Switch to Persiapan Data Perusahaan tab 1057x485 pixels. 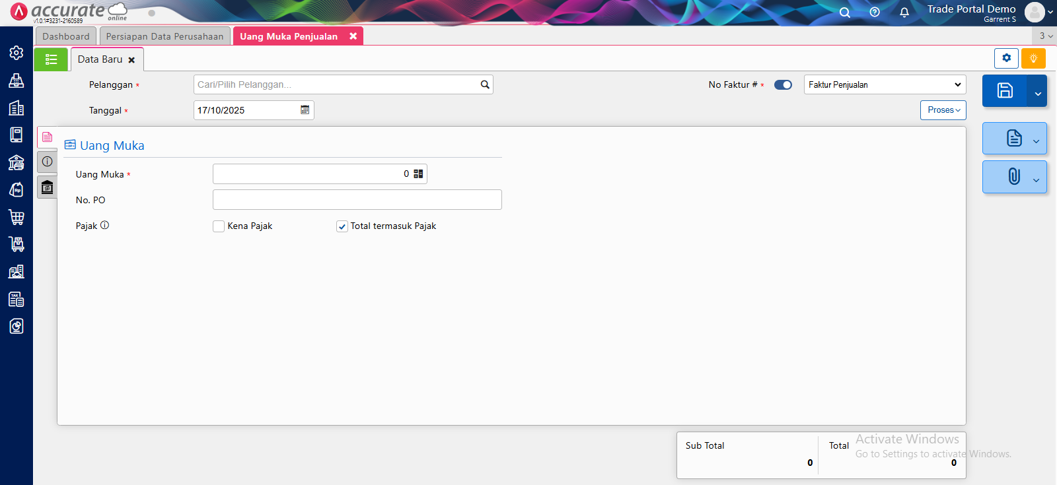point(164,36)
